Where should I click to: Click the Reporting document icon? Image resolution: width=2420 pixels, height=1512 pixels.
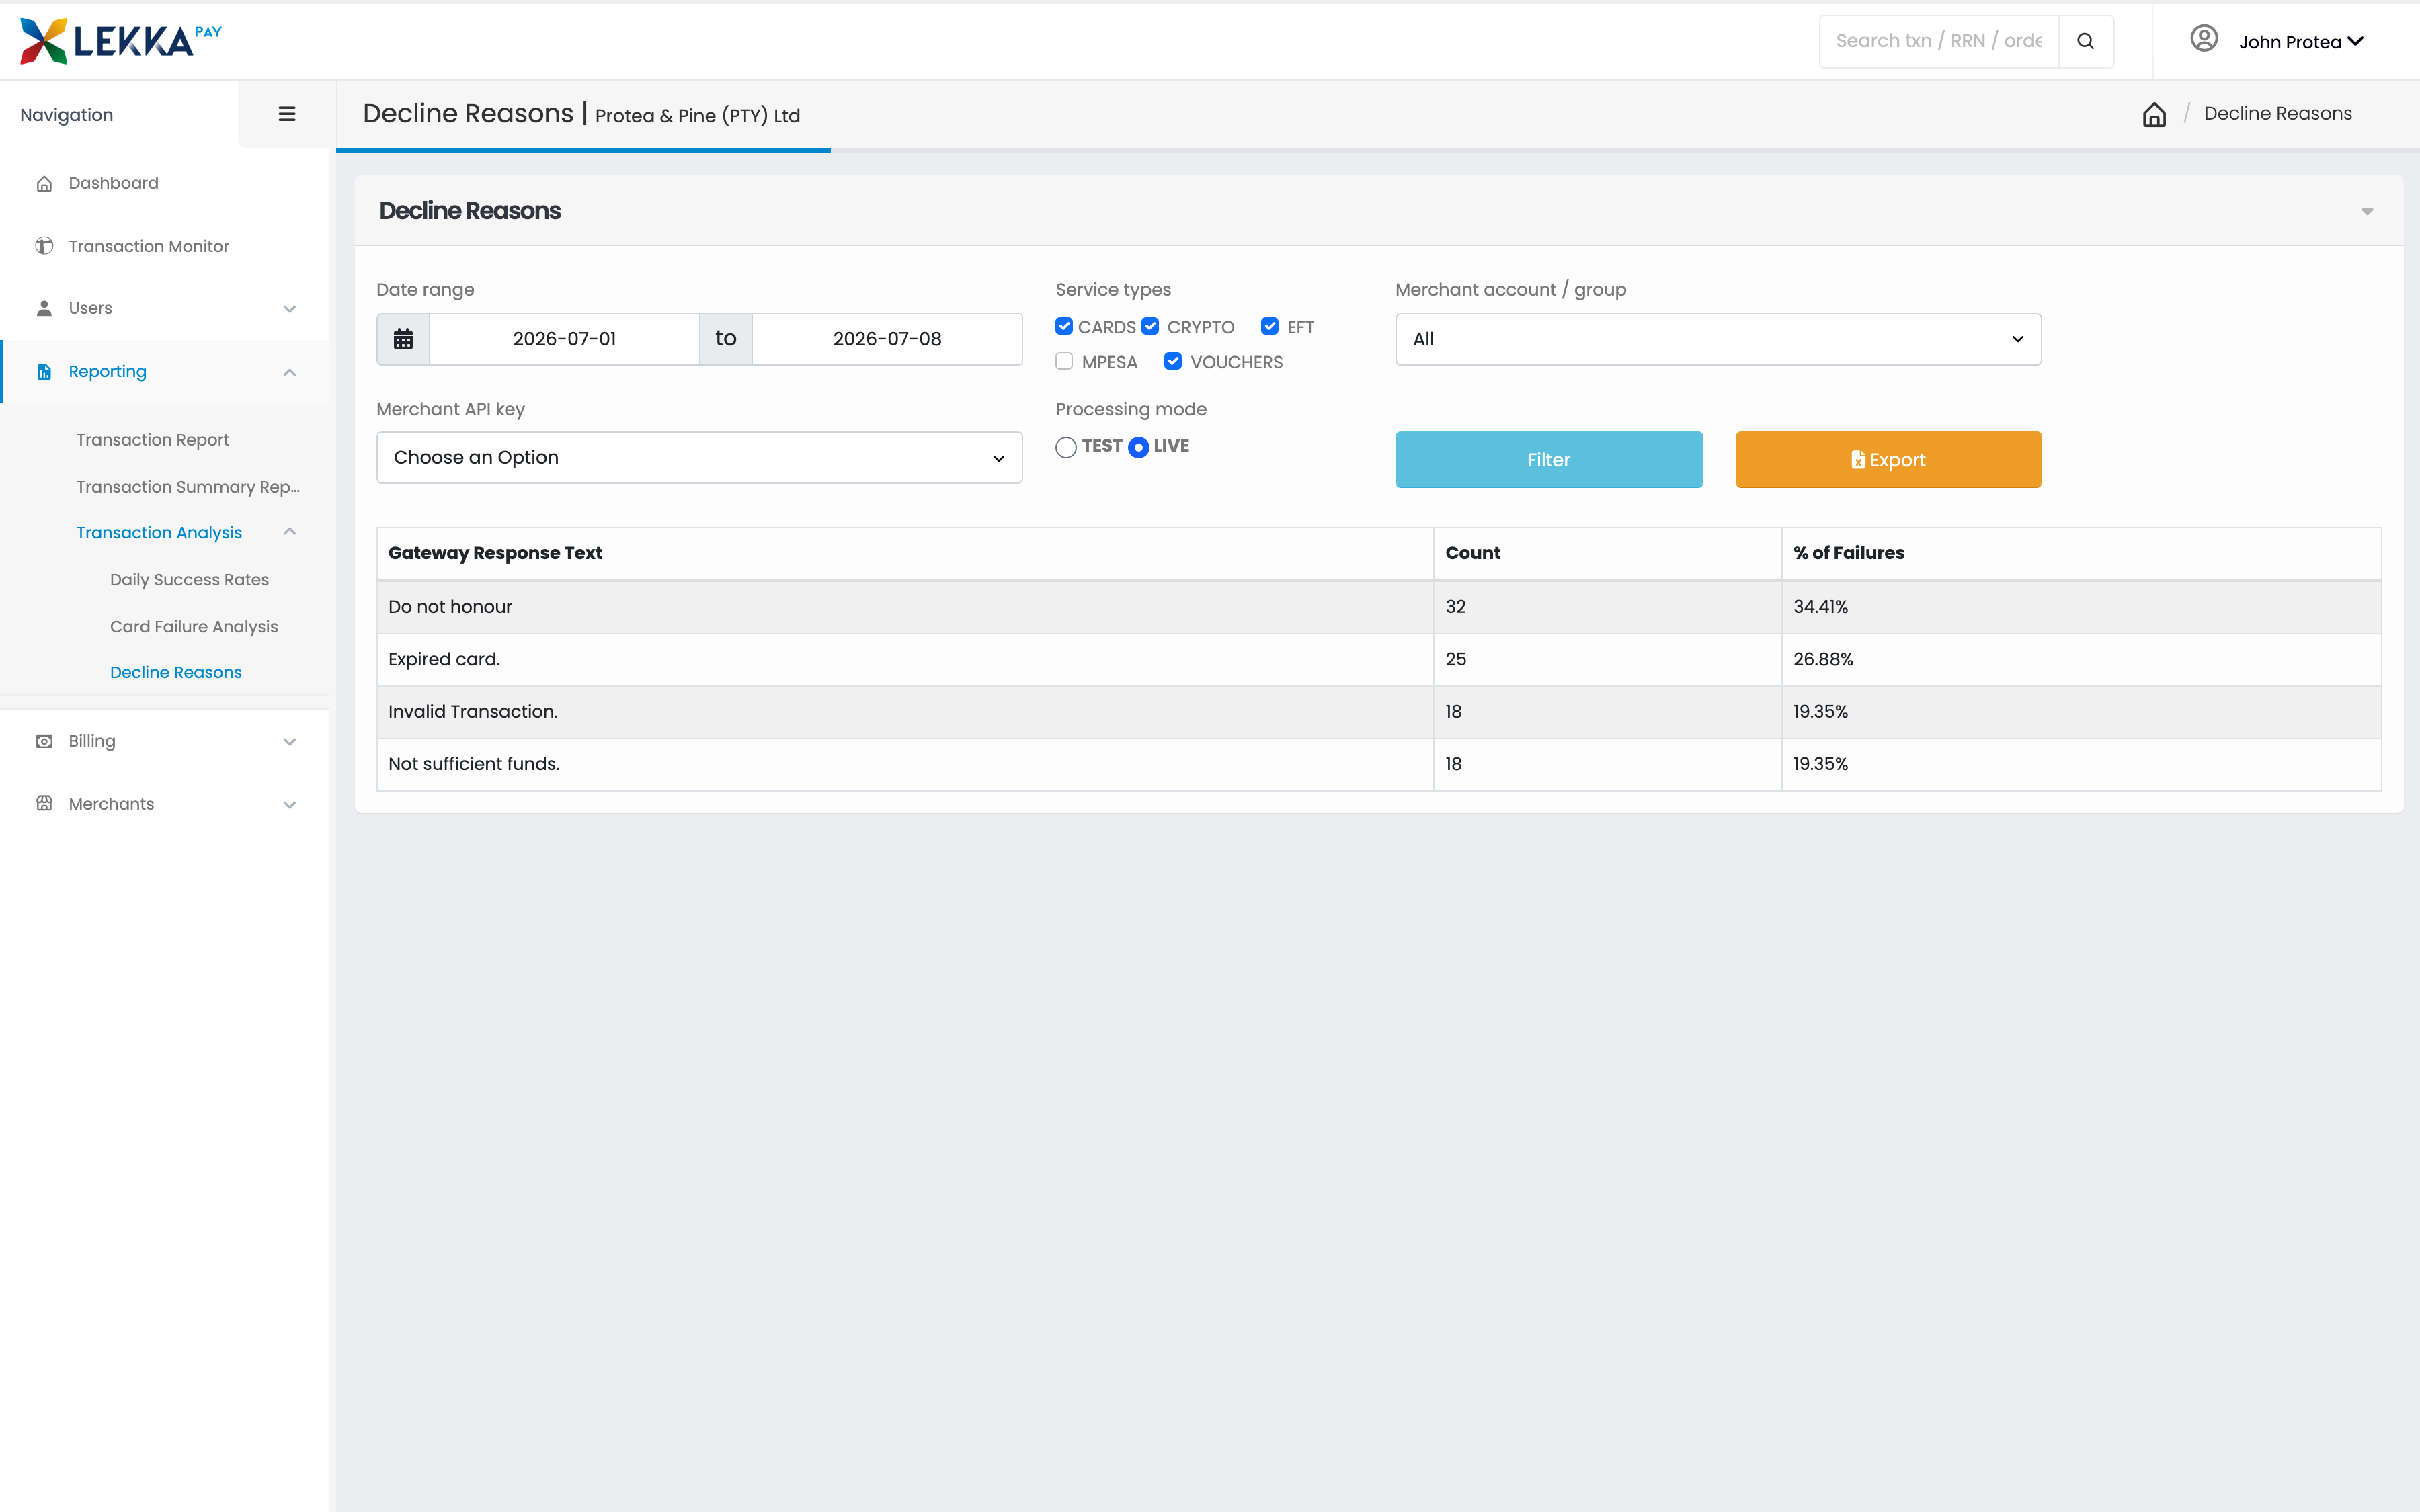44,372
